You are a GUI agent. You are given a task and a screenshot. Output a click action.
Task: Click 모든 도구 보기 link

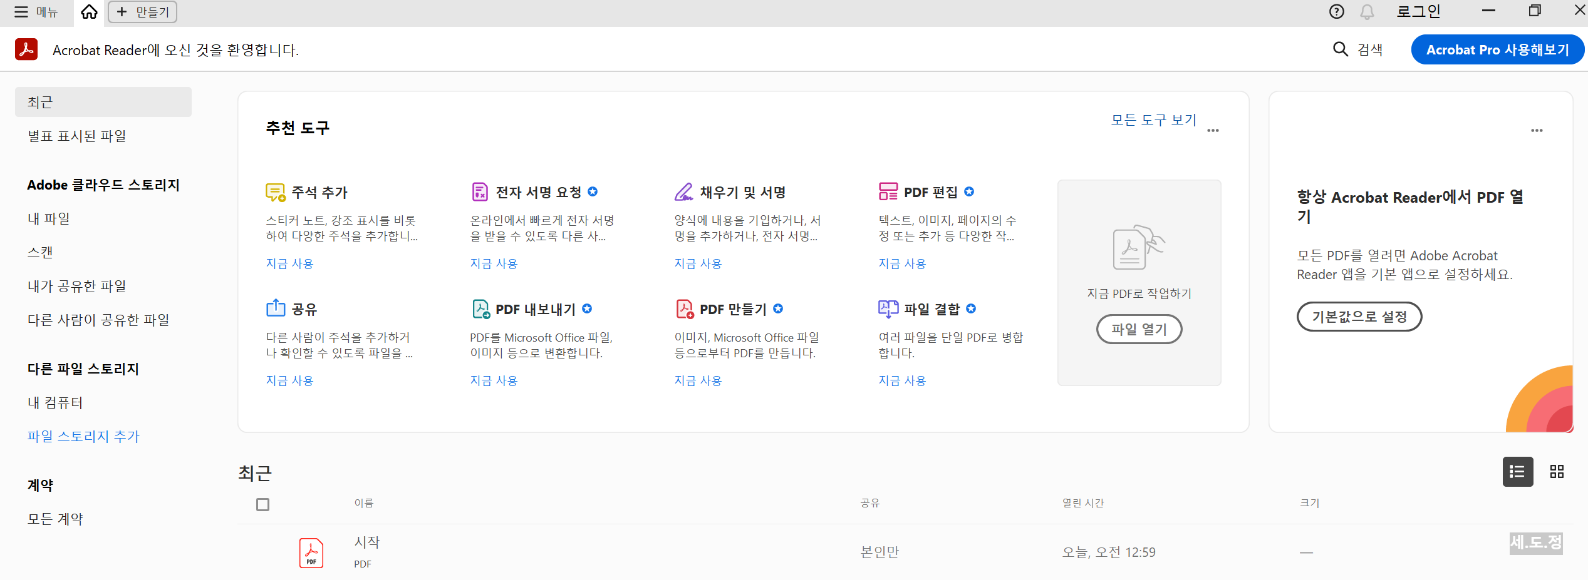1153,120
